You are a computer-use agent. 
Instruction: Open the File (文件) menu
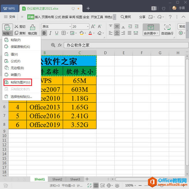pyautogui.click(x=10, y=17)
